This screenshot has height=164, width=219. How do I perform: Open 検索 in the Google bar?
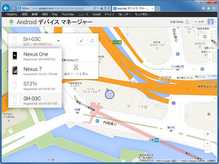25,14
